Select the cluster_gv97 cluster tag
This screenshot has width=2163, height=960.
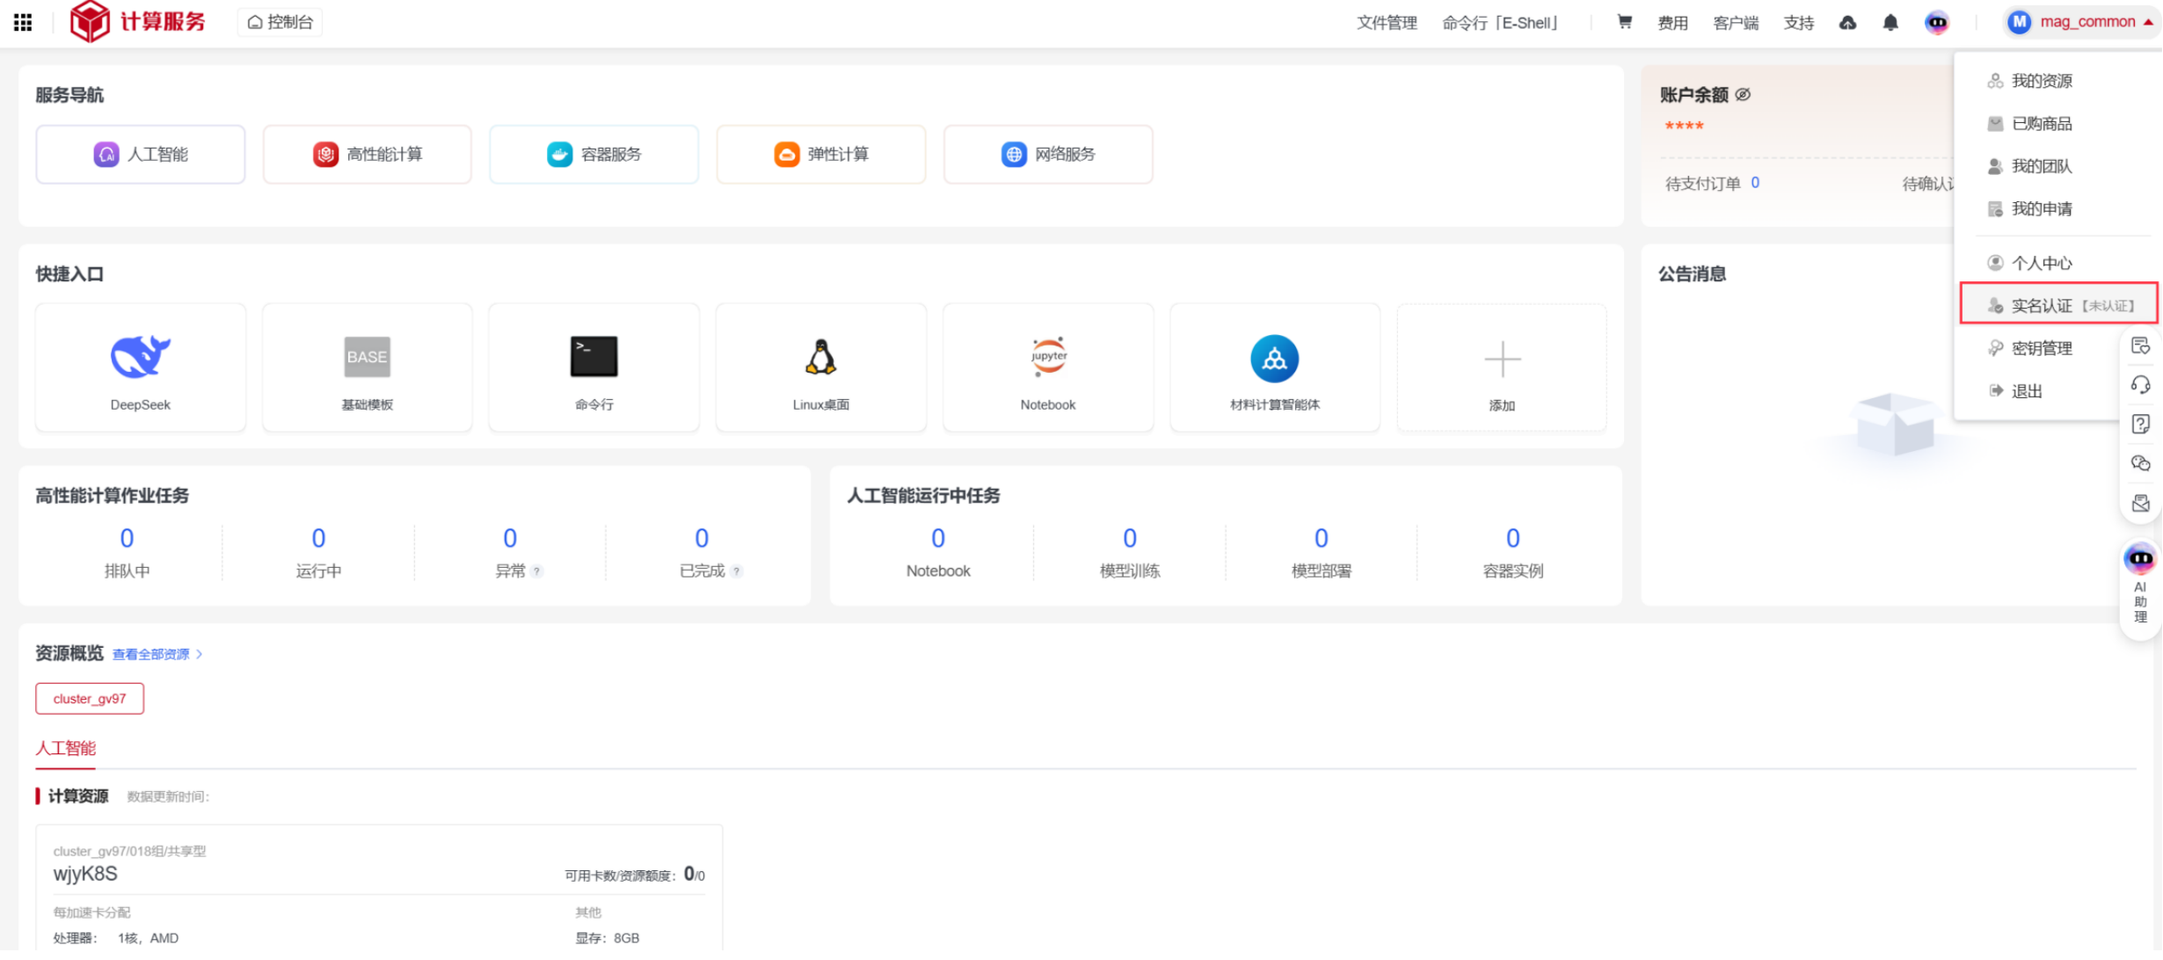point(90,698)
